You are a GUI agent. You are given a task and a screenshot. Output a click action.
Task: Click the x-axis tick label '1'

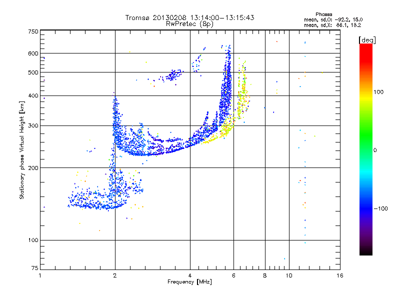pyautogui.click(x=40, y=275)
